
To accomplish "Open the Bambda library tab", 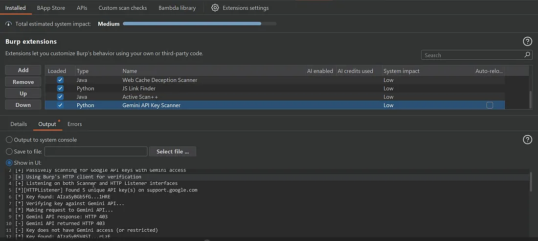I will (x=177, y=7).
